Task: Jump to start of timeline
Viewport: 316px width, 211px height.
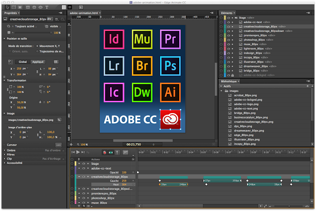Action: (x=73, y=152)
